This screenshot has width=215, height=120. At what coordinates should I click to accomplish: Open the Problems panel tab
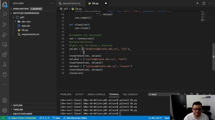pos(66,94)
